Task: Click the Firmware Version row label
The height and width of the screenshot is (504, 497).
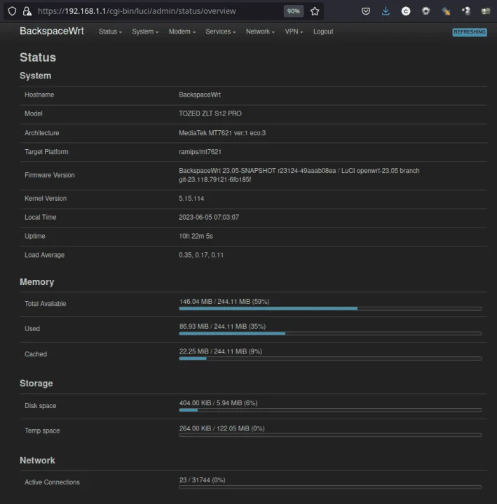Action: 50,175
